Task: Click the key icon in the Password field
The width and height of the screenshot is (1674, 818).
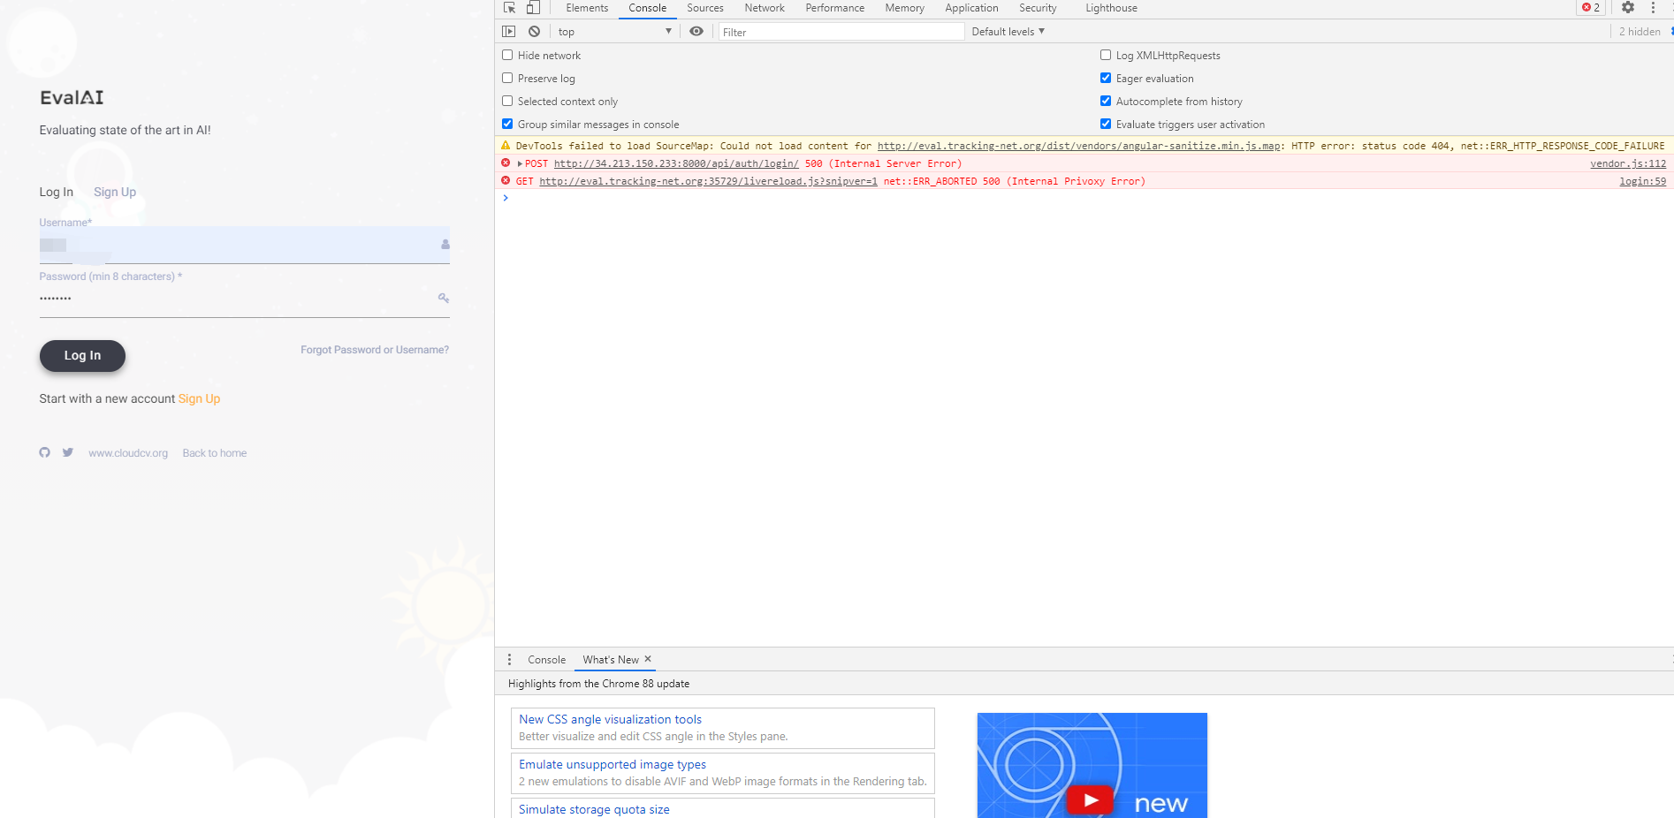Action: click(444, 299)
